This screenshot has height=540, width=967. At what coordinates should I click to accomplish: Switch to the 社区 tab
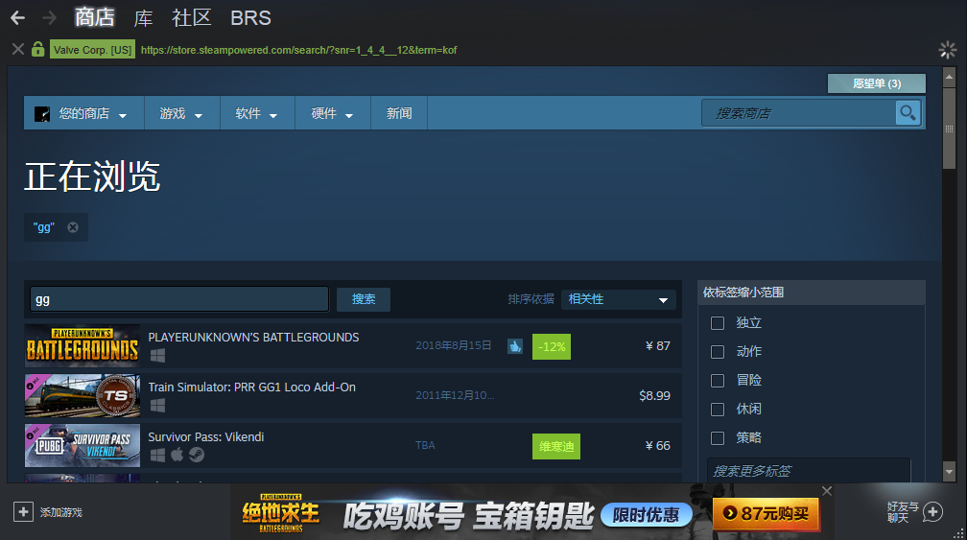(191, 18)
